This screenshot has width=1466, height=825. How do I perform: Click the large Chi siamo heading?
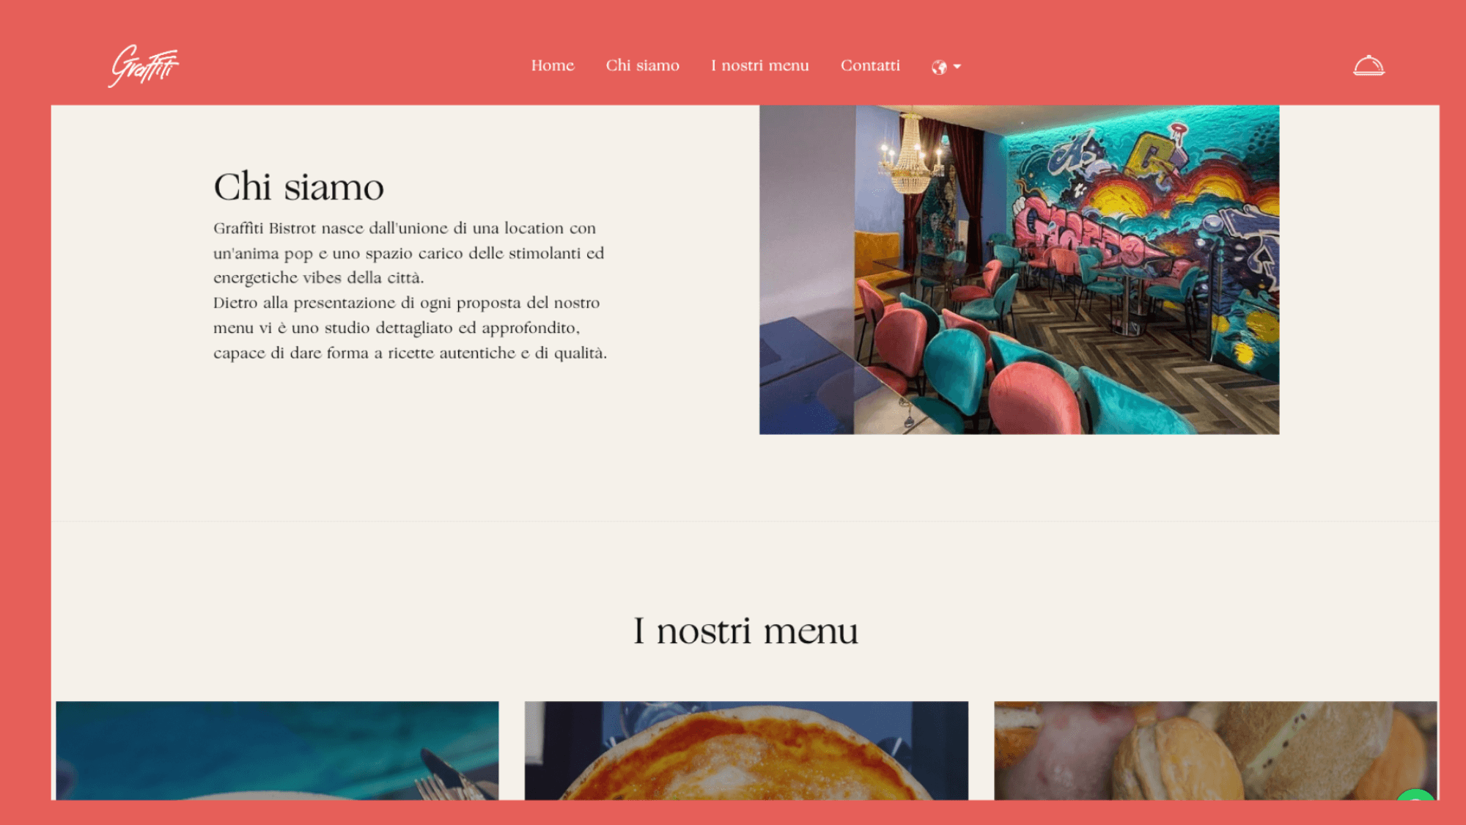(x=299, y=187)
